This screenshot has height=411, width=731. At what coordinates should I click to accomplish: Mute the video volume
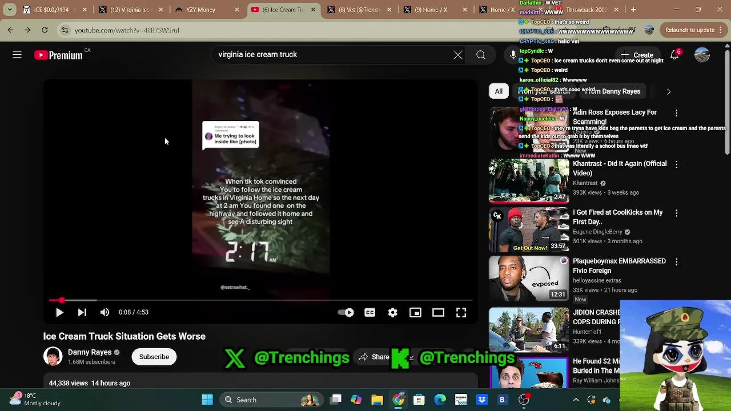(105, 312)
